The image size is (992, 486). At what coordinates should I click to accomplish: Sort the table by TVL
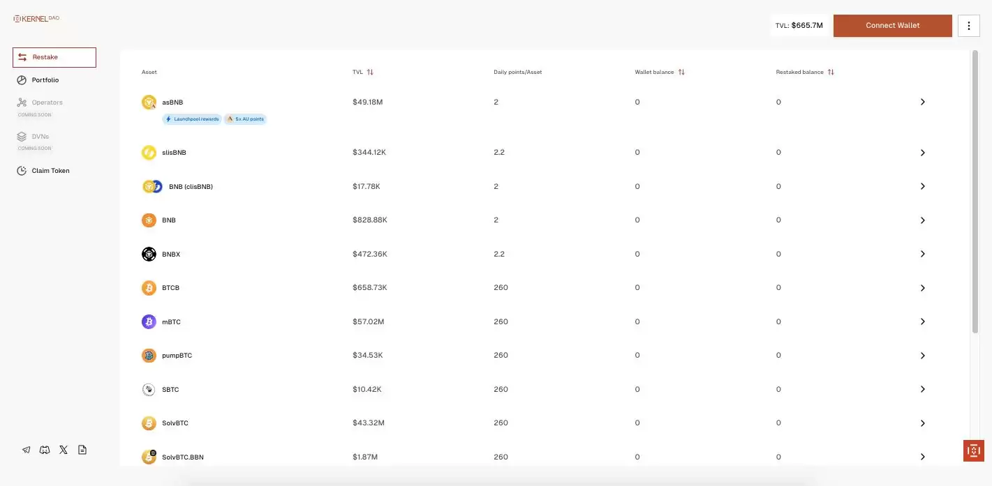pyautogui.click(x=370, y=72)
